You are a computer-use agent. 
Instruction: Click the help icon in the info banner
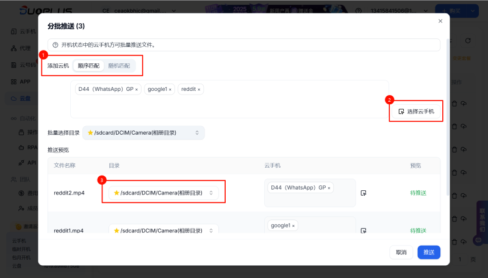click(56, 45)
